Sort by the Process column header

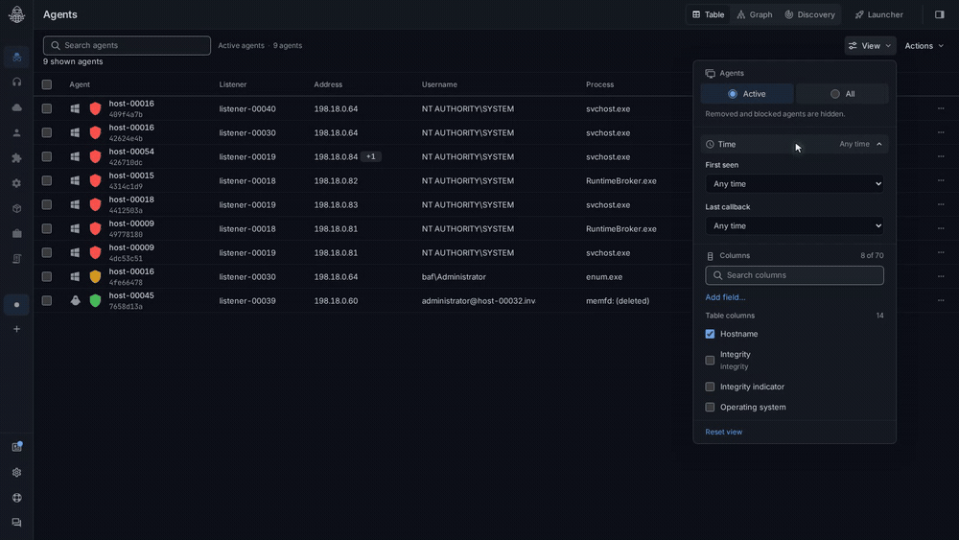tap(599, 84)
